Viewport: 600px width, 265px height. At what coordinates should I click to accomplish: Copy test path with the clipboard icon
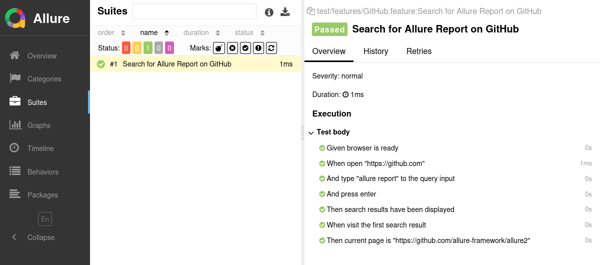310,11
